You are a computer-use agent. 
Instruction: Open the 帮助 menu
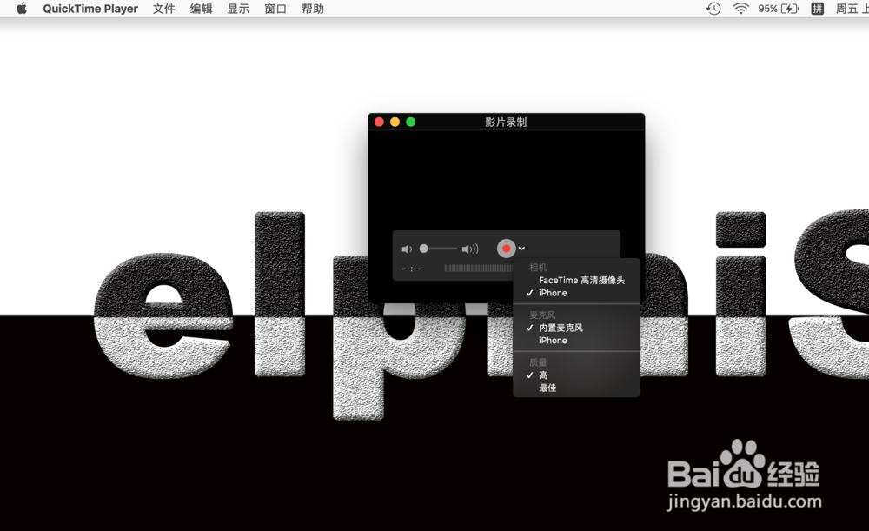[x=313, y=9]
